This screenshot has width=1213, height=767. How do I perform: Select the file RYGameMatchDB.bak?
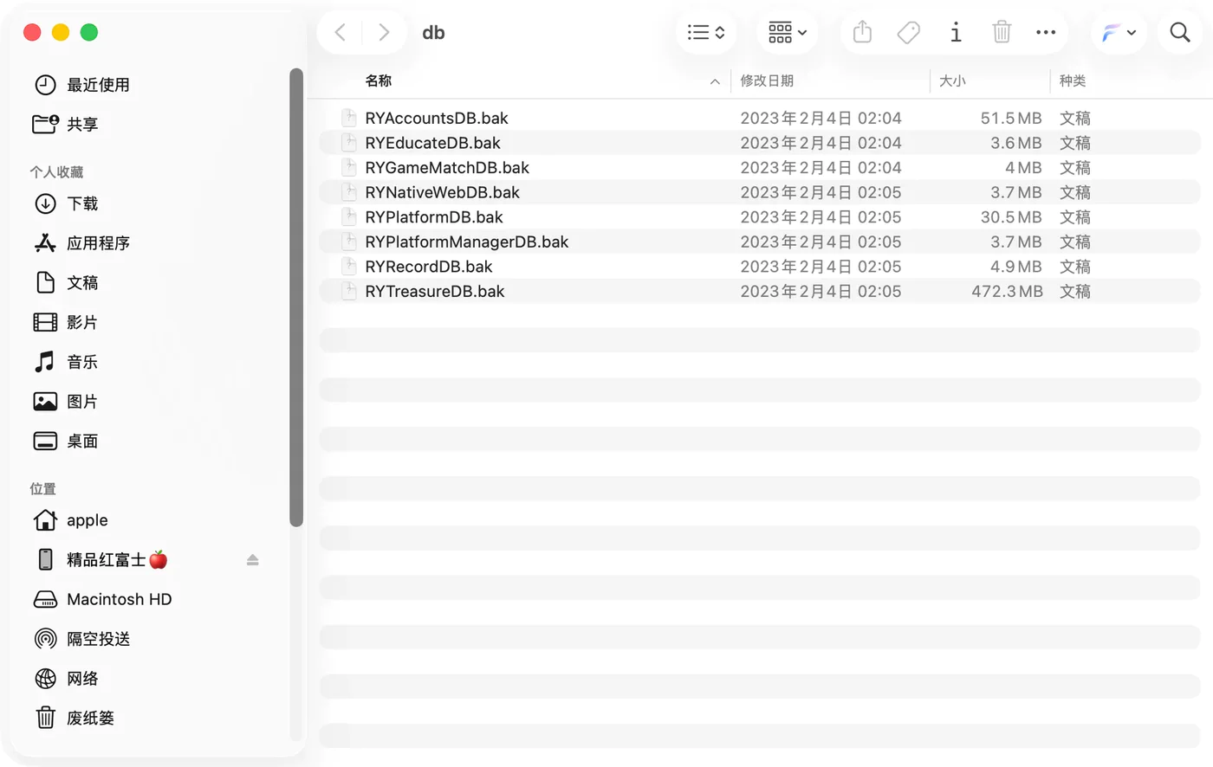pyautogui.click(x=760, y=167)
